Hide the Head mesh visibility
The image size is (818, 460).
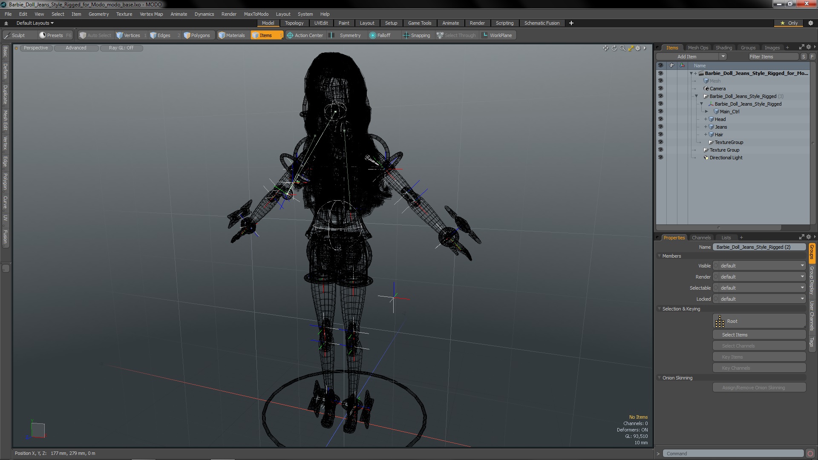coord(660,119)
